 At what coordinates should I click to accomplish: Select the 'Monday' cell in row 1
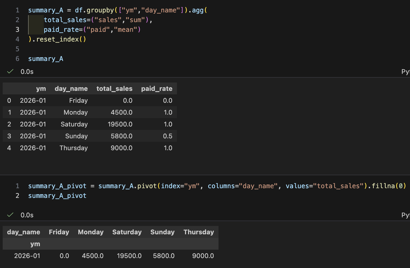pos(76,112)
